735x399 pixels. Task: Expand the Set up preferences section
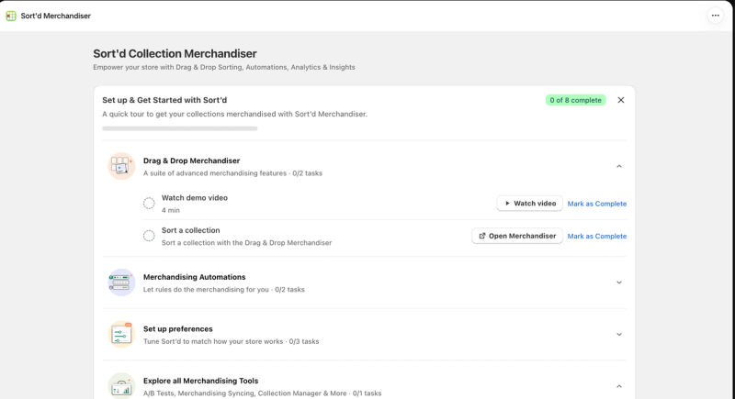(x=619, y=335)
